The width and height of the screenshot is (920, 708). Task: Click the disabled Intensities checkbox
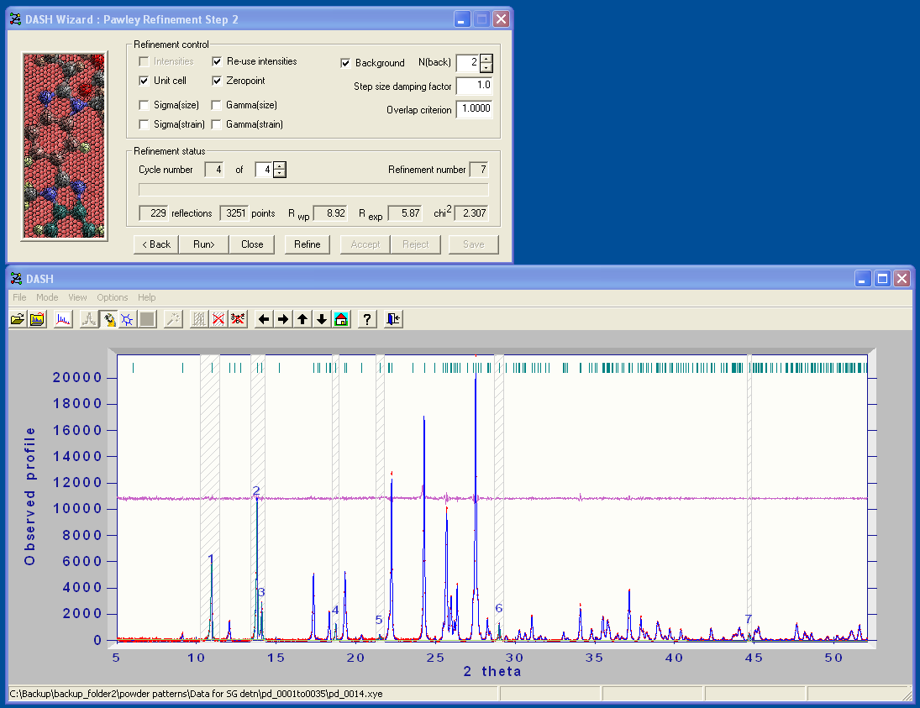coord(144,61)
